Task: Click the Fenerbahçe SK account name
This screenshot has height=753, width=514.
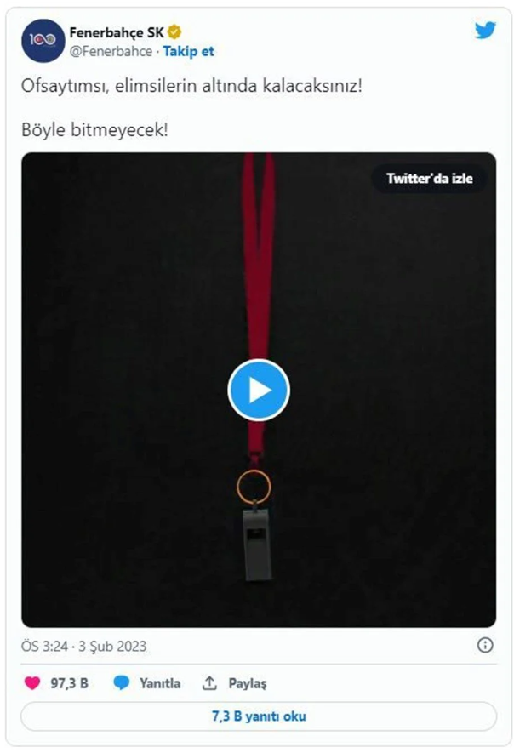Action: pyautogui.click(x=117, y=32)
